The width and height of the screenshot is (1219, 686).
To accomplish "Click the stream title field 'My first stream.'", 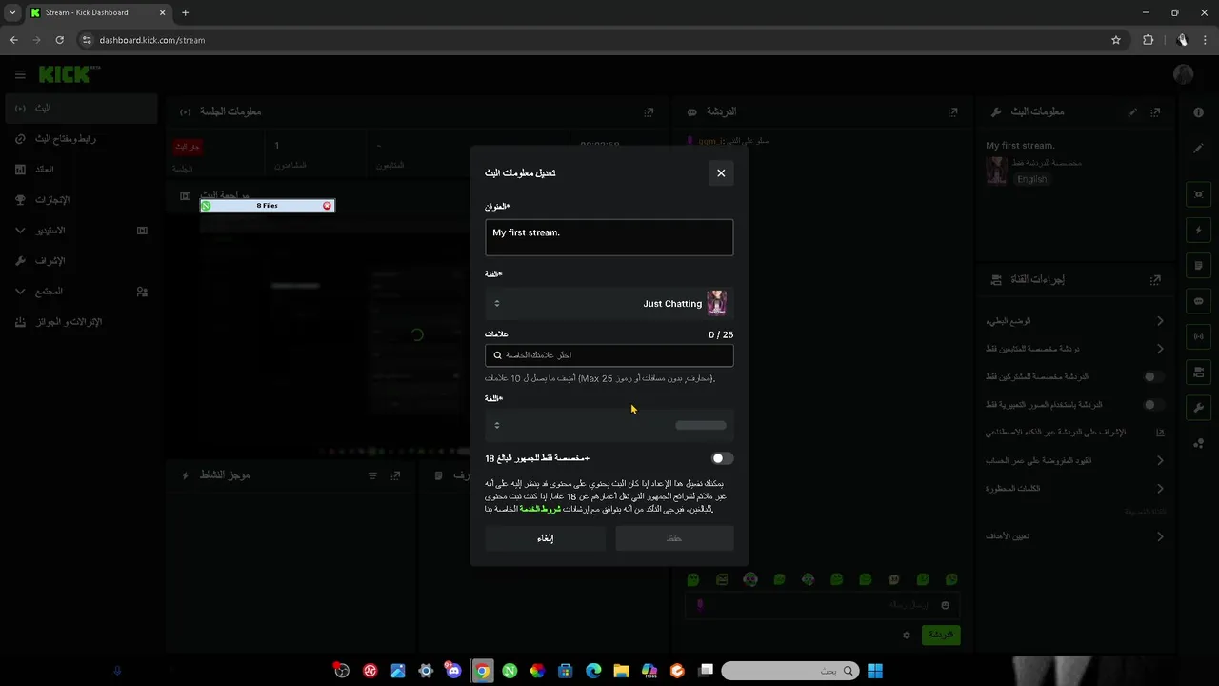I will (x=609, y=237).
